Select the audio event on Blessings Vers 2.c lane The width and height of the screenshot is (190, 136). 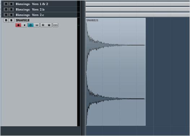[137, 15]
